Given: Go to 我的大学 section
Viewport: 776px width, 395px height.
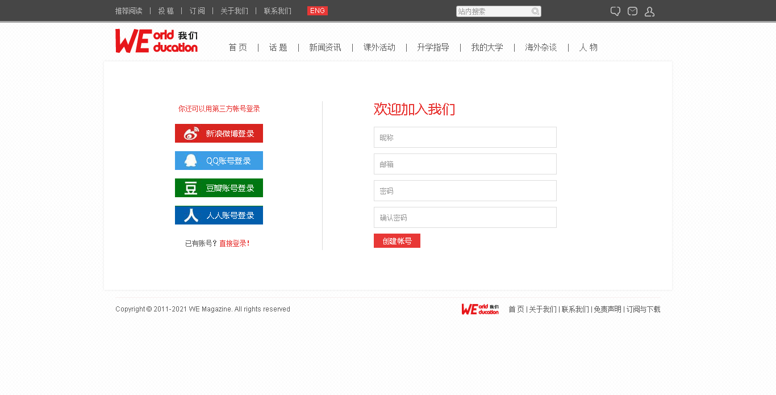Looking at the screenshot, I should (487, 48).
